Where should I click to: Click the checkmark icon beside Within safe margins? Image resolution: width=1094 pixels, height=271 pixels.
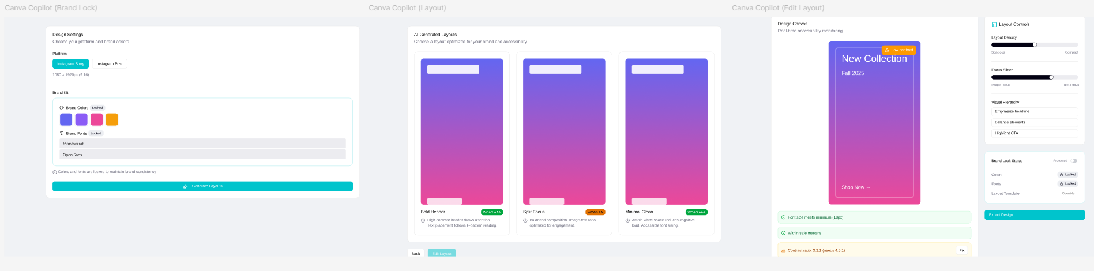pos(783,233)
